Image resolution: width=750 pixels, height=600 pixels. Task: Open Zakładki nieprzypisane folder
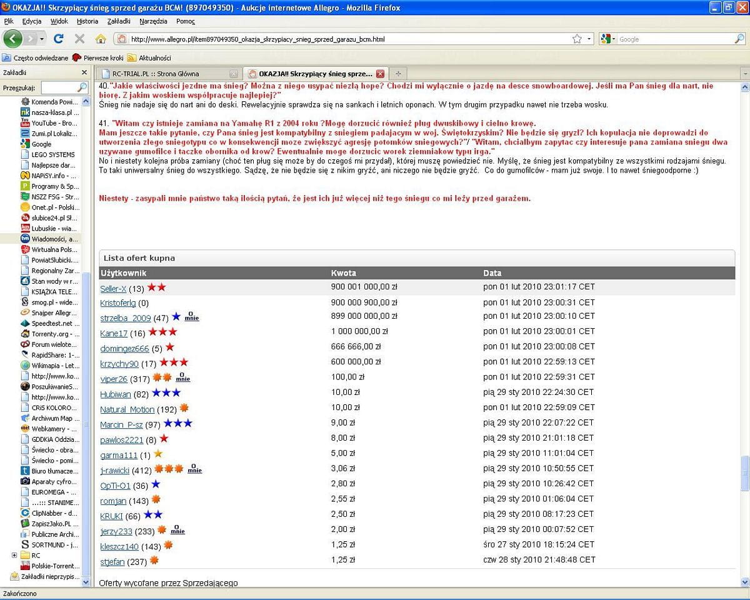pyautogui.click(x=45, y=576)
